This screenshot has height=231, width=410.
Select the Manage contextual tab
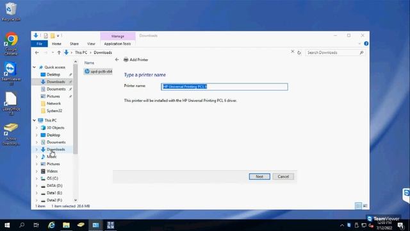coord(118,36)
